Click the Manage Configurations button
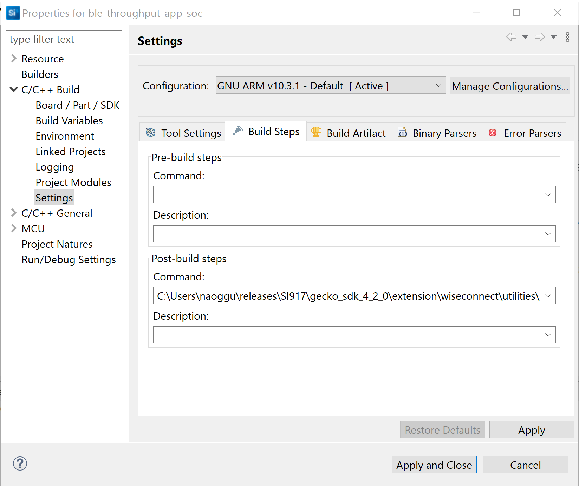 510,86
